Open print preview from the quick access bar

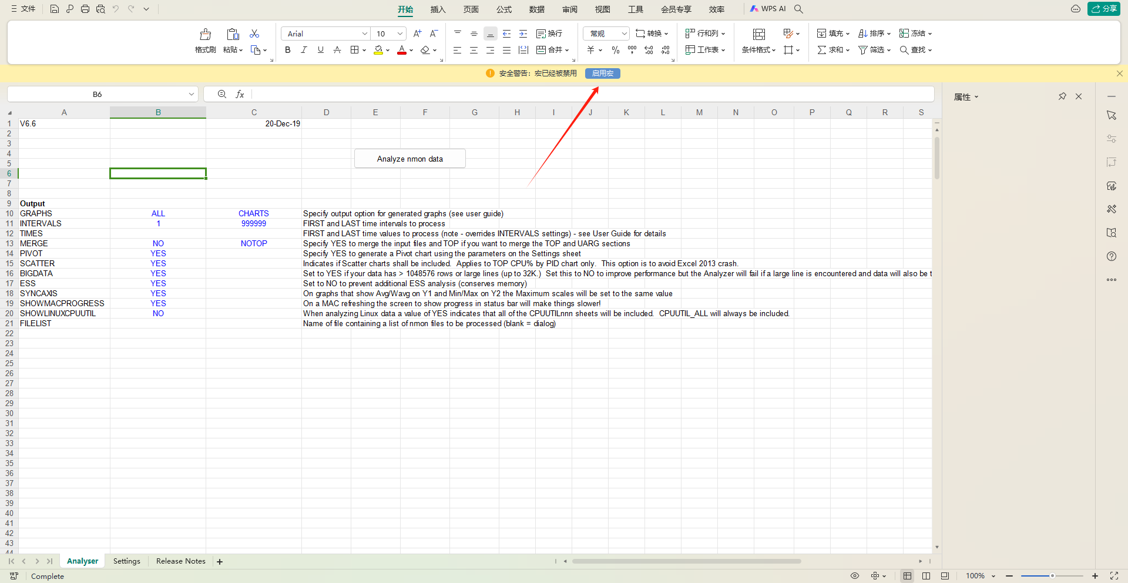[100, 9]
